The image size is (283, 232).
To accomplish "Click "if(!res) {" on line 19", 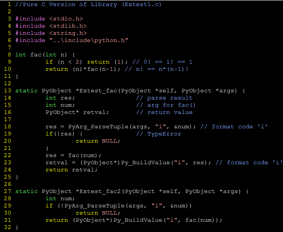I will coord(64,134).
